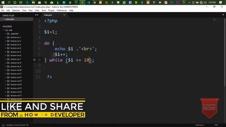This screenshot has height=127, width=226.
Task: Open the Selection menu
Action: pyautogui.click(x=16, y=10)
